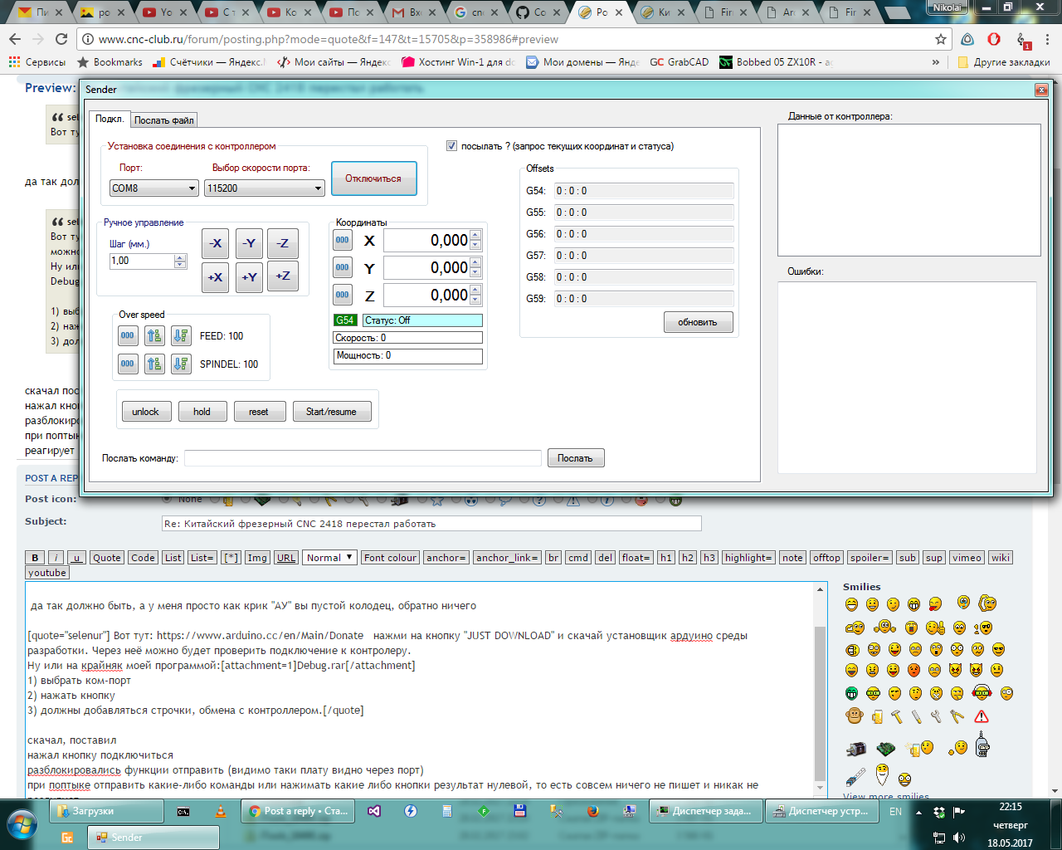1062x850 pixels.
Task: Click the Шаг (мм.) step value field
Action: click(x=141, y=261)
